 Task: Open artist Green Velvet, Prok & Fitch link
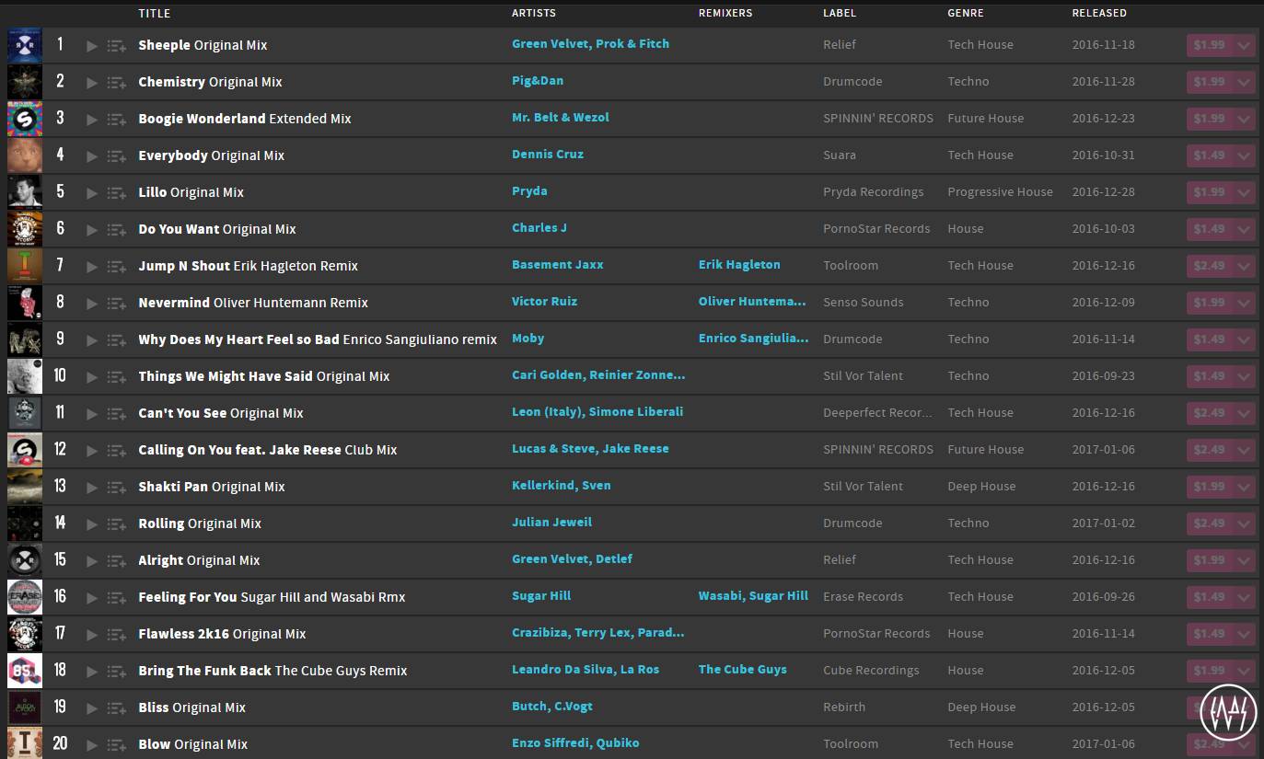coord(590,44)
